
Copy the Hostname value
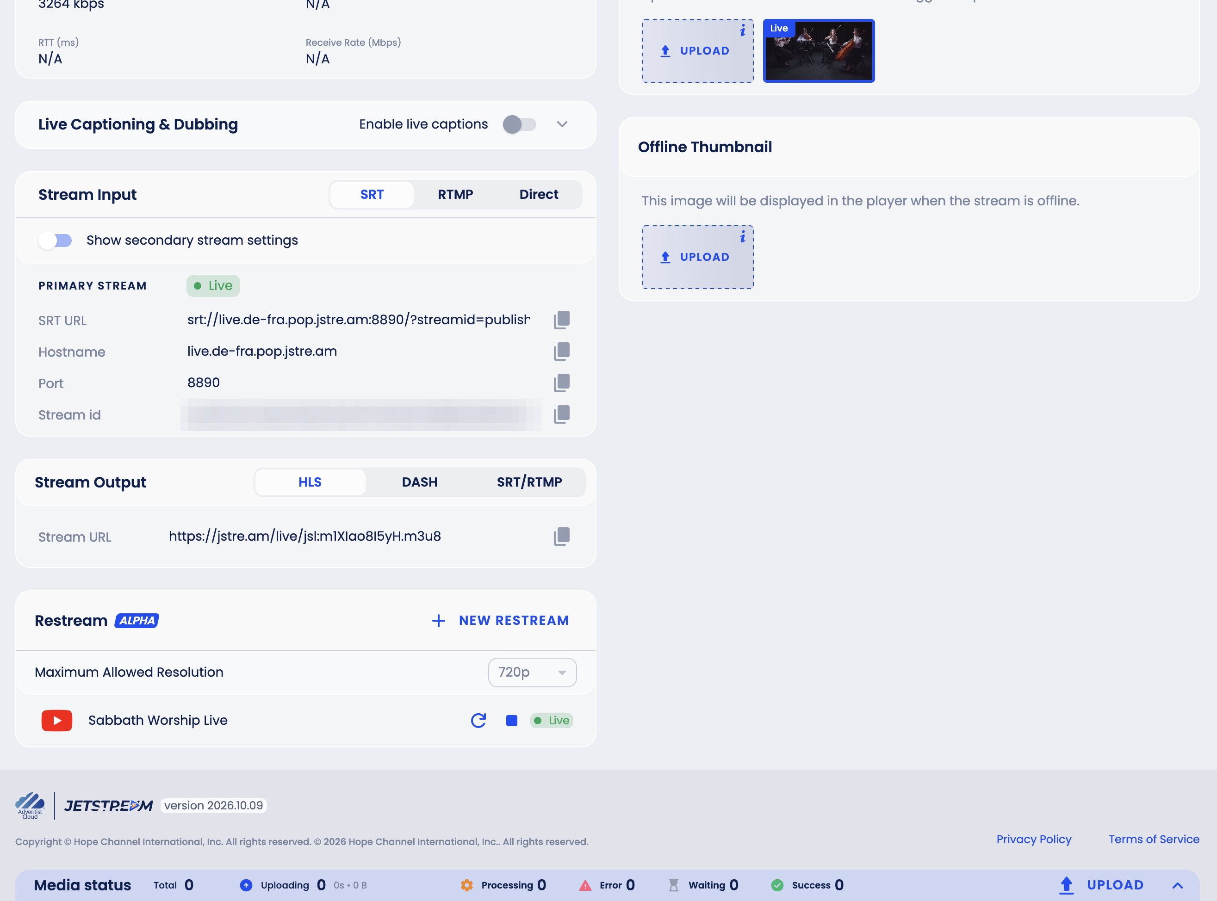(x=561, y=352)
